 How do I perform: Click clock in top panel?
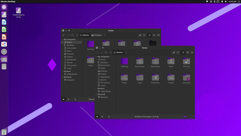232,2
